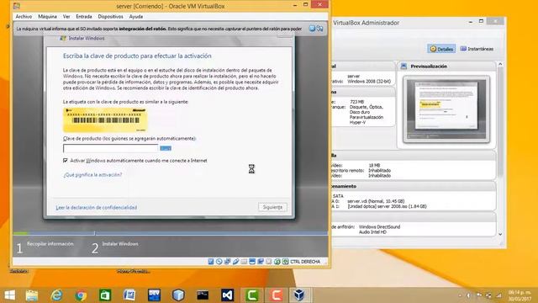This screenshot has width=538, height=303.
Task: Click the Action Center flag tray icon
Action: [479, 295]
